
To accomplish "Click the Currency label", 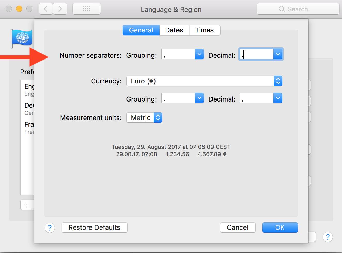I will [x=106, y=81].
